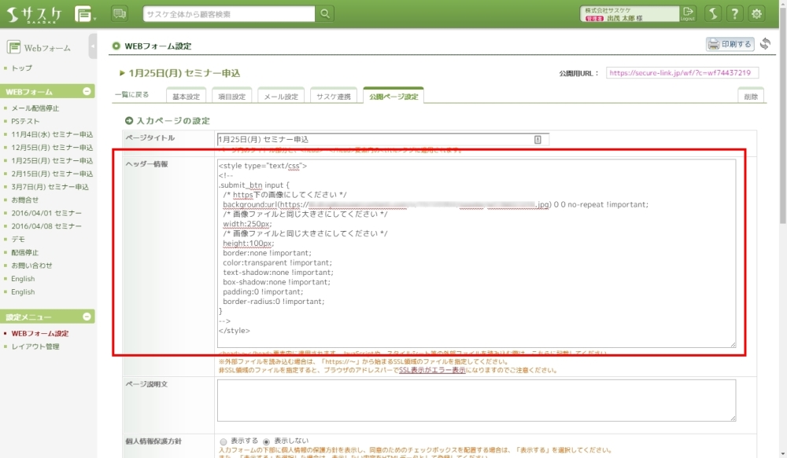Open the settings gear icon
The image size is (787, 458).
coord(756,13)
